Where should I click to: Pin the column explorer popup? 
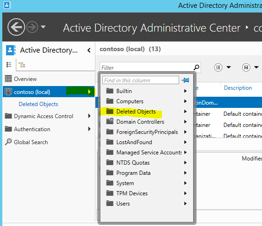186,80
